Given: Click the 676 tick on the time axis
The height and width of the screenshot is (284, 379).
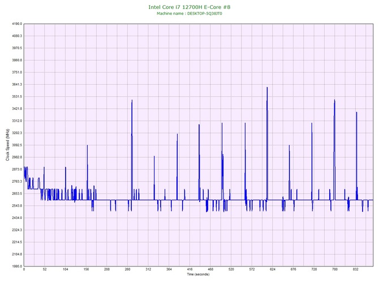Looking at the screenshot, I should [x=294, y=269].
